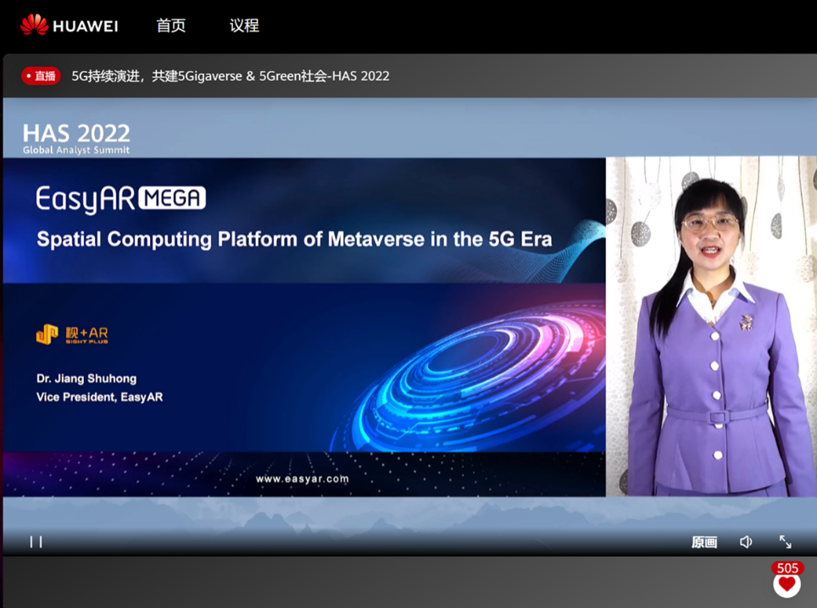Viewport: 817px width, 608px height.
Task: Click the red 直播 live badge
Action: coord(42,76)
